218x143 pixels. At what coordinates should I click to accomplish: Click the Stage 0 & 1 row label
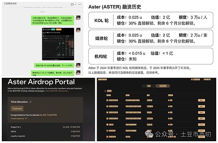coord(16,127)
